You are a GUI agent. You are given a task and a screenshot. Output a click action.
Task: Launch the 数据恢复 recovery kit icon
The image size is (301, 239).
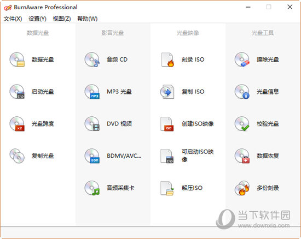click(x=242, y=156)
